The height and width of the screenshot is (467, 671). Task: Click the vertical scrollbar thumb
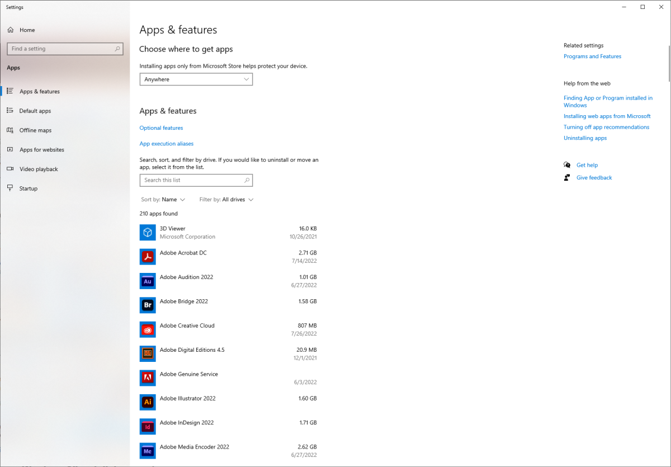(669, 63)
